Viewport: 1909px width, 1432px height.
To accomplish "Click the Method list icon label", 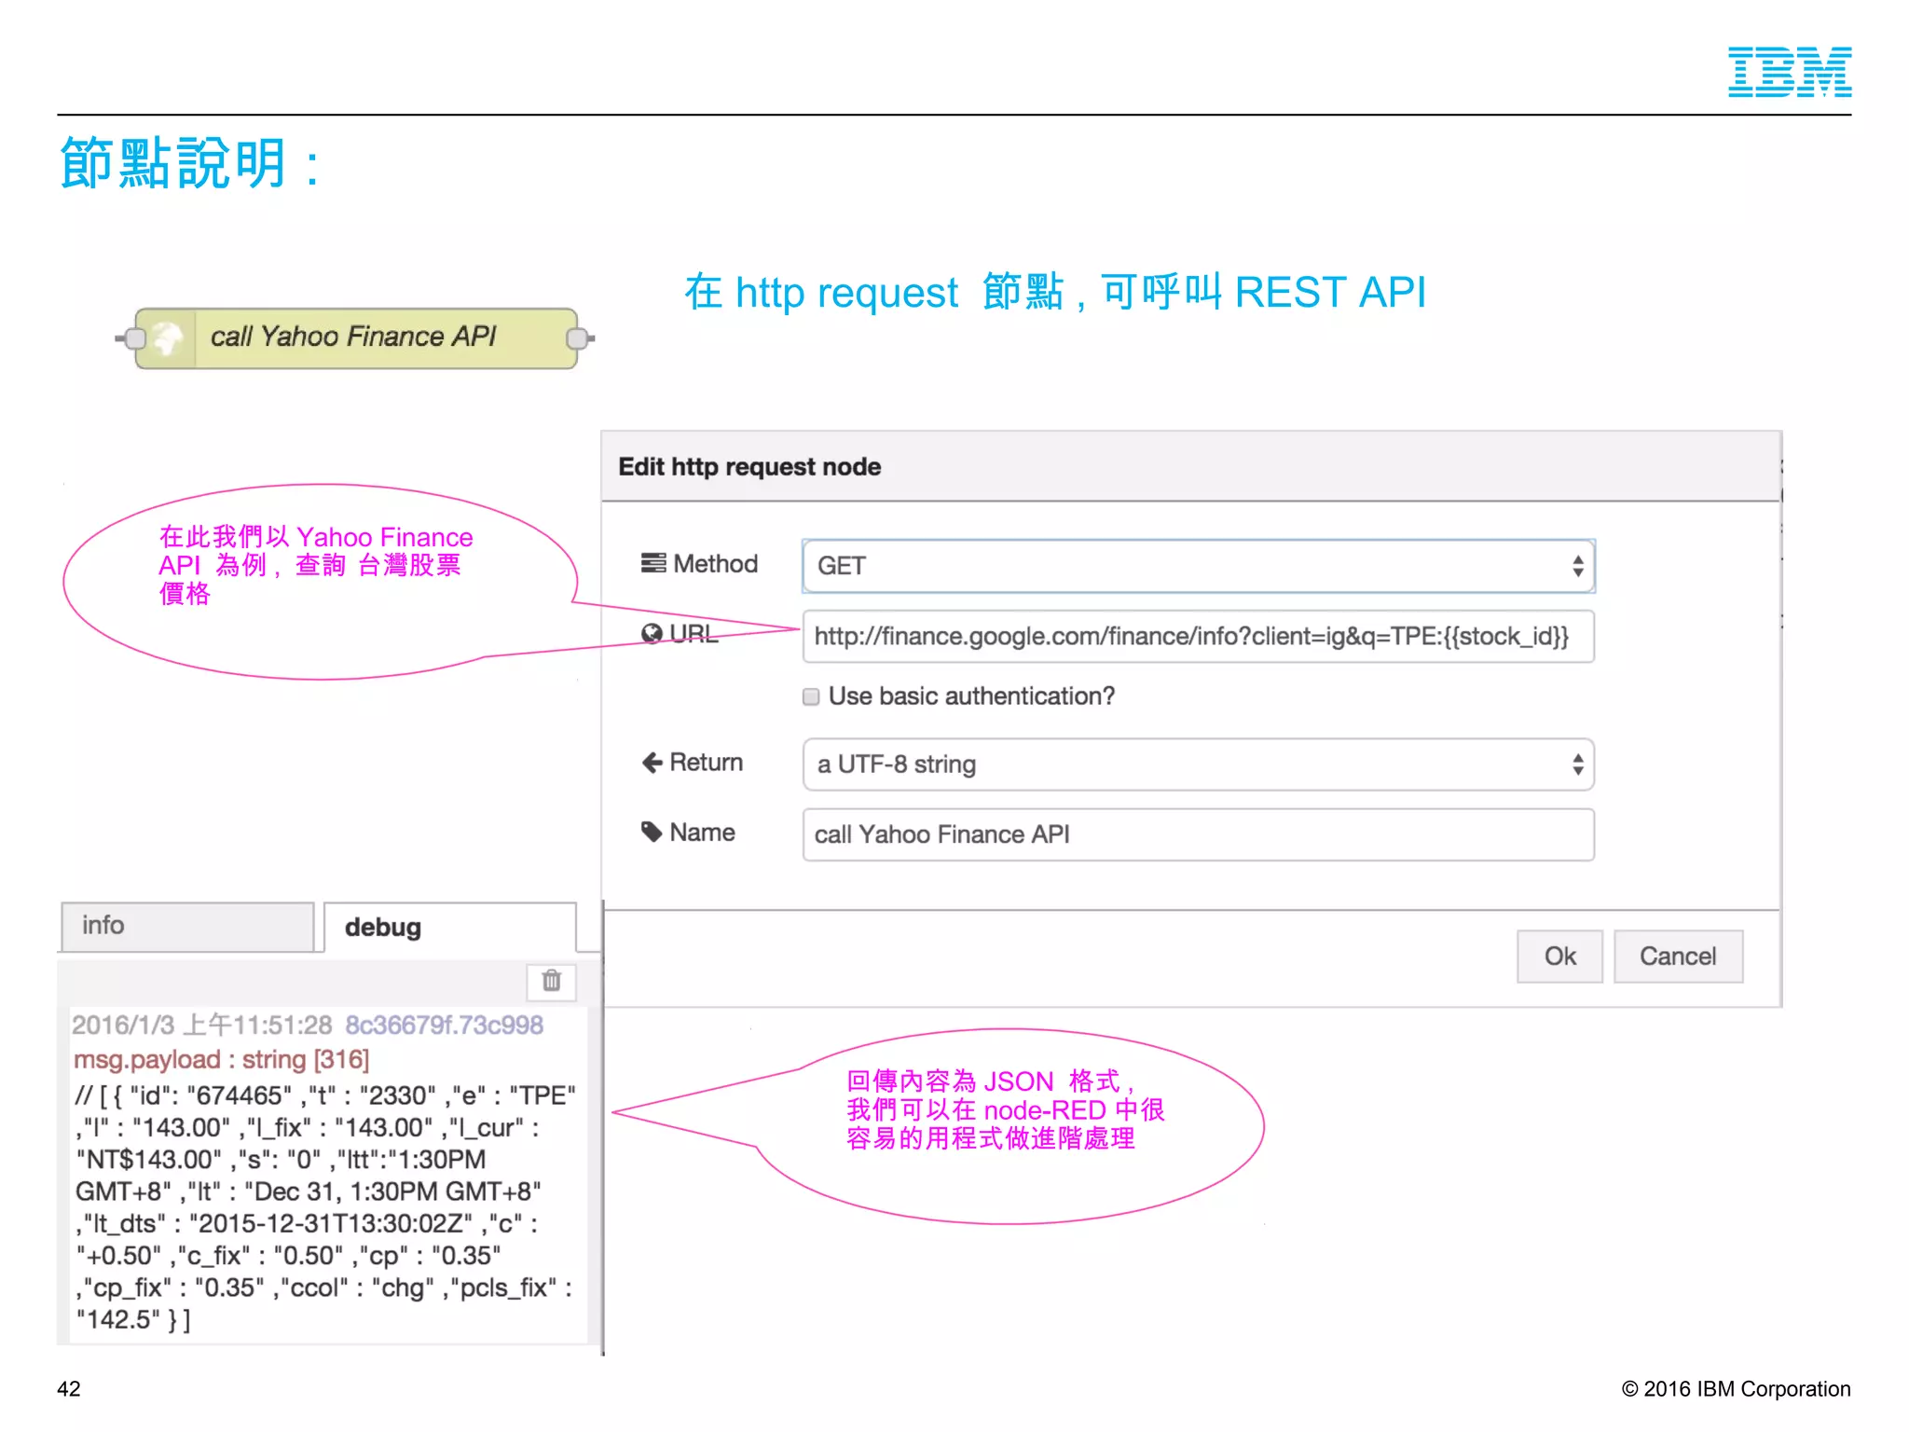I will click(653, 563).
